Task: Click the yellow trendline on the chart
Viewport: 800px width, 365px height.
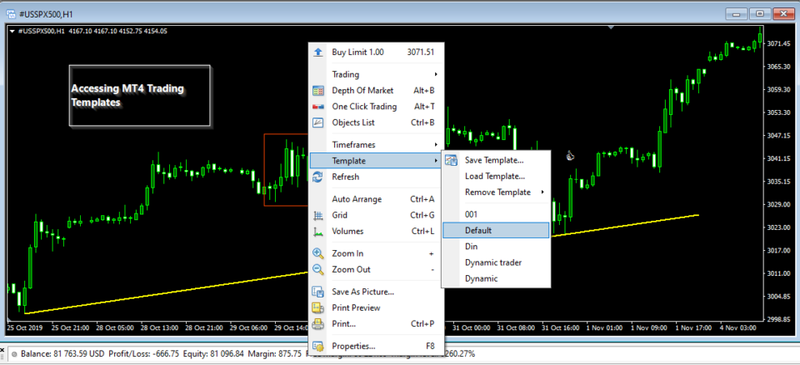Action: click(168, 293)
